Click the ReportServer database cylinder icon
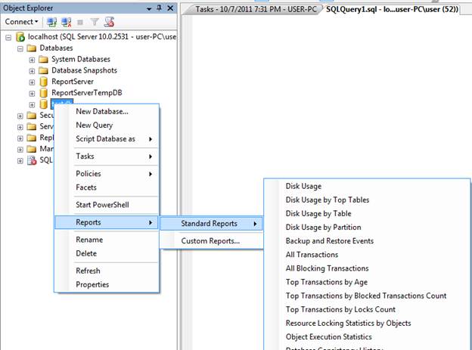The image size is (472, 350). click(x=44, y=82)
